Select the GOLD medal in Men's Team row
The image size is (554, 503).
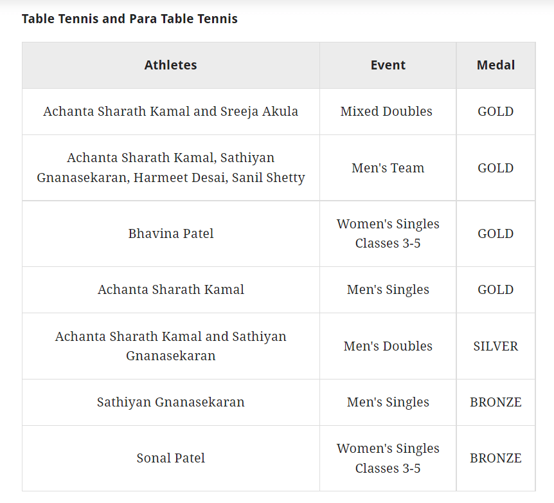pos(496,168)
